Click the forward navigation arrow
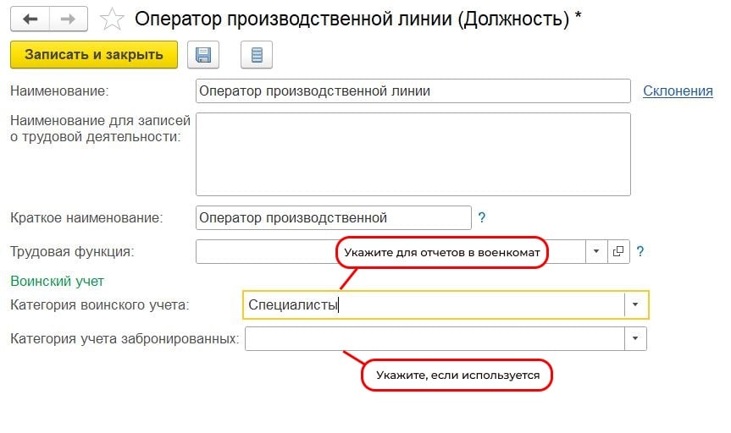Screen dimensions: 731x433 [69, 19]
